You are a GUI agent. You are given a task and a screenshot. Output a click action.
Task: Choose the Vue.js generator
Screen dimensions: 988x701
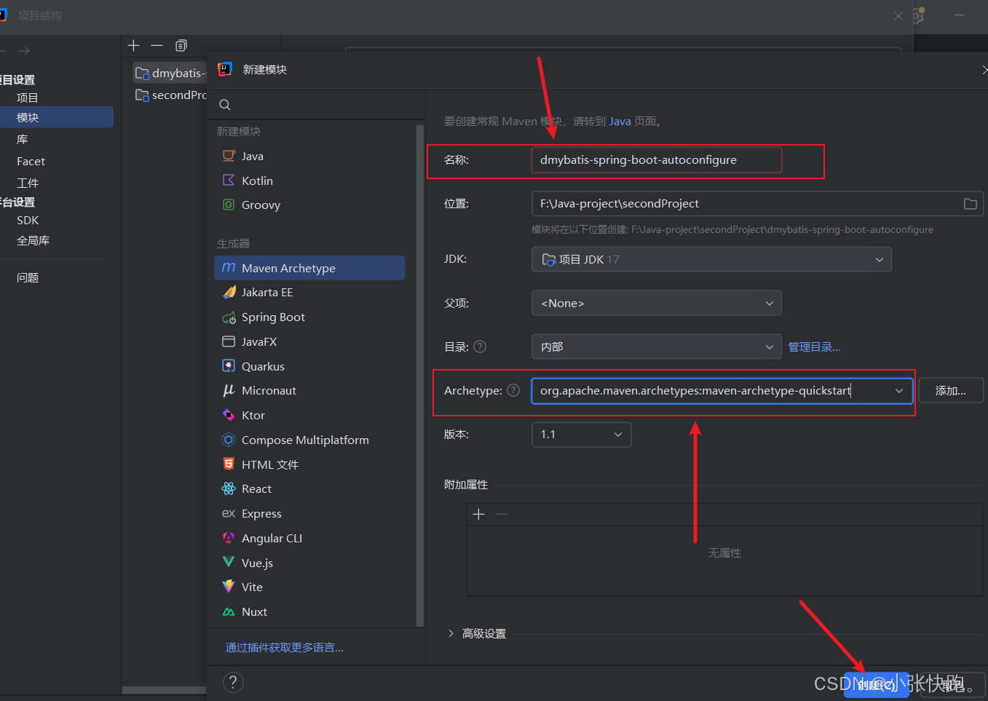[x=309, y=563]
